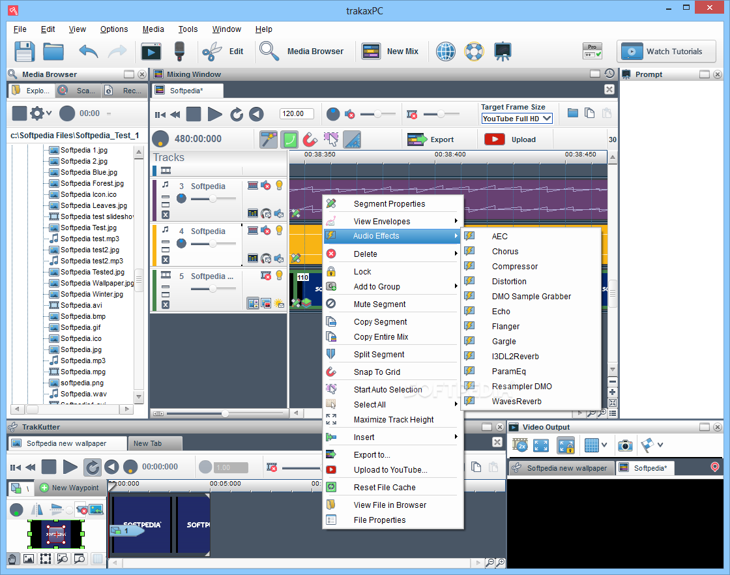Switch to the New Tab in TrakKutter
This screenshot has height=575, width=730.
tap(154, 443)
